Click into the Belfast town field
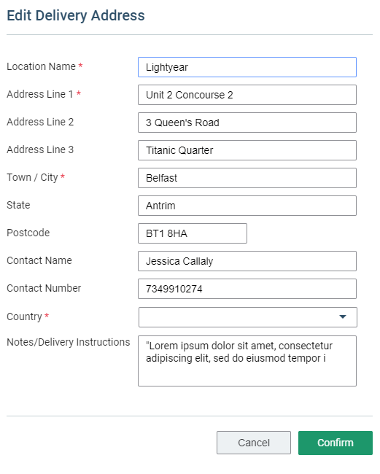Screen dimensions: 380x474 247,178
